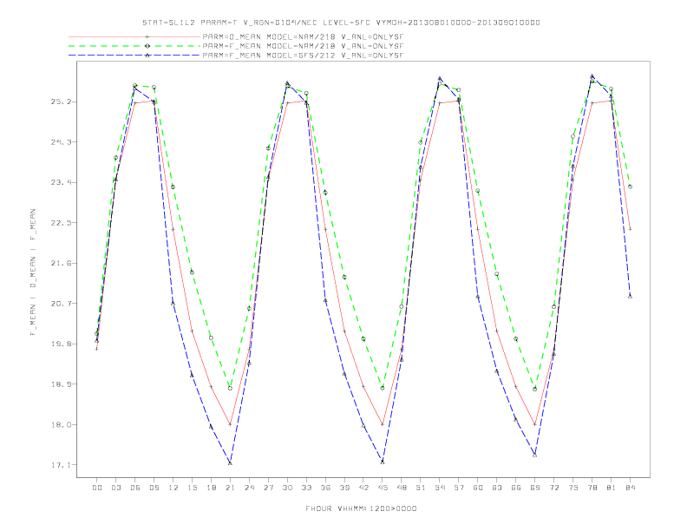The image size is (687, 531).
Task: Click x-axis forecast hour label 72
Action: (554, 488)
